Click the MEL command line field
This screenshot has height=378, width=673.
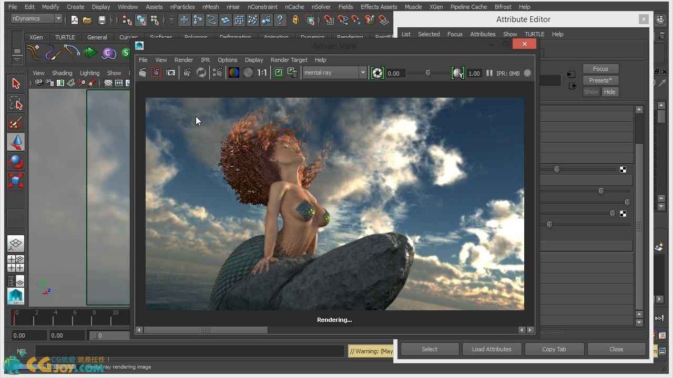pyautogui.click(x=189, y=351)
